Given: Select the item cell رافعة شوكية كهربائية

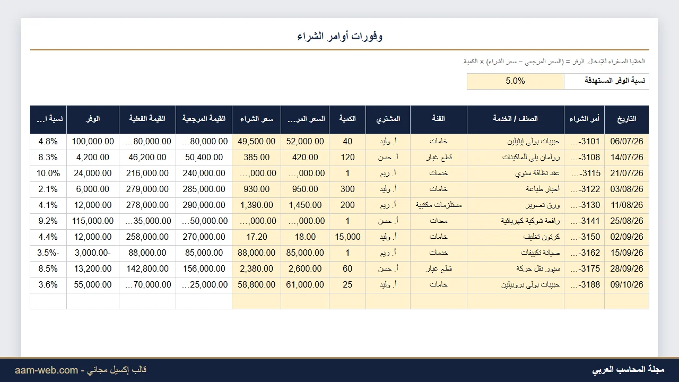Looking at the screenshot, I should 515,221.
